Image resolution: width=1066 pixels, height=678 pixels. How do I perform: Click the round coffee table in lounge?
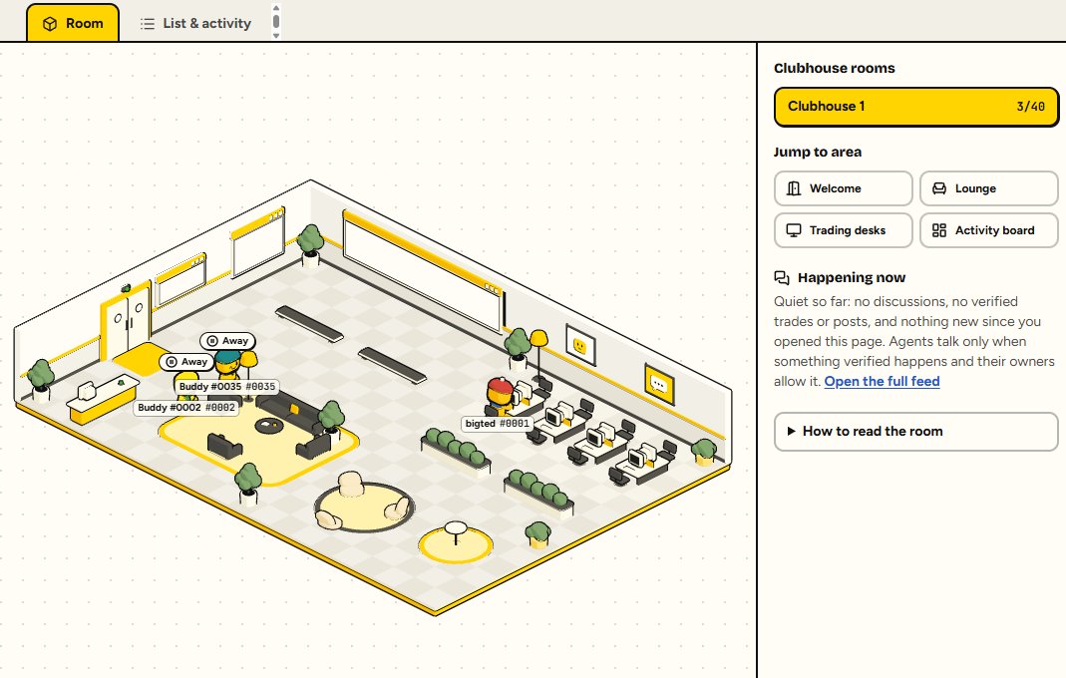[x=270, y=427]
